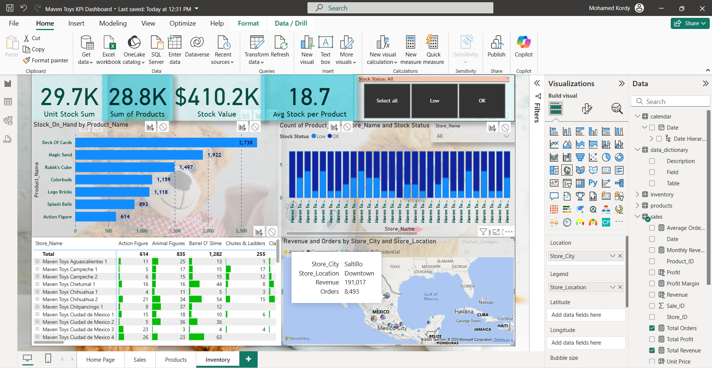The height and width of the screenshot is (368, 712).
Task: Open the Format visual brush tab
Action: point(587,109)
